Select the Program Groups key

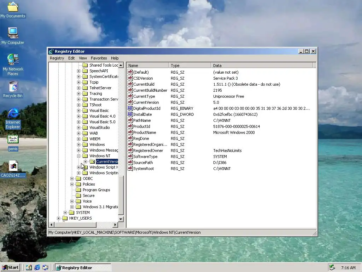pos(96,190)
